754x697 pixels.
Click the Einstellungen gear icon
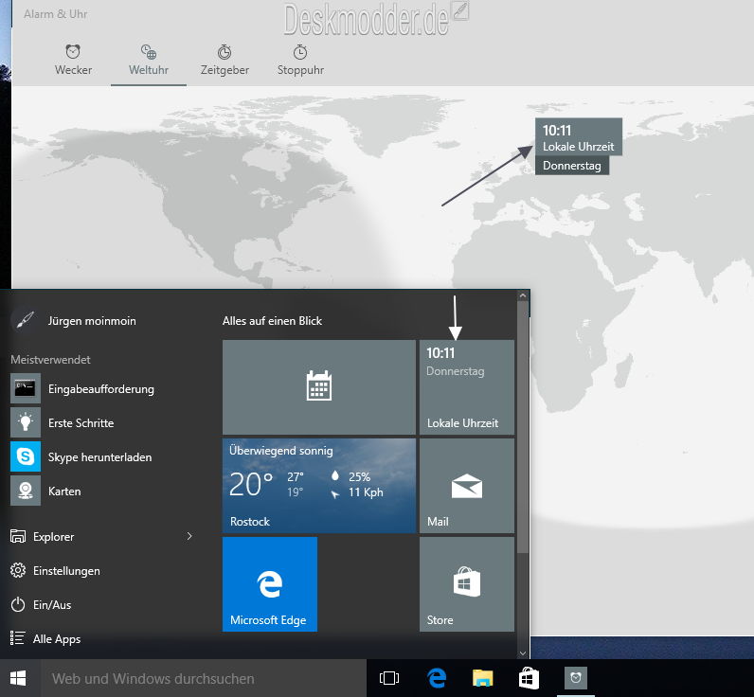pyautogui.click(x=18, y=571)
